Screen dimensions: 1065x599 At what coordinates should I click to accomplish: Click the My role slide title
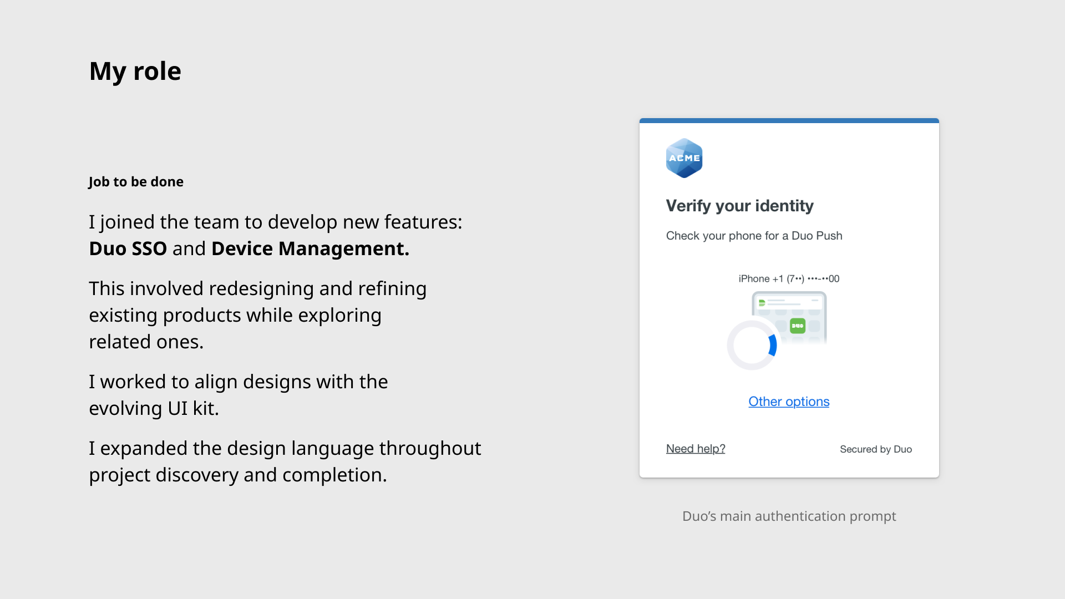click(x=135, y=72)
